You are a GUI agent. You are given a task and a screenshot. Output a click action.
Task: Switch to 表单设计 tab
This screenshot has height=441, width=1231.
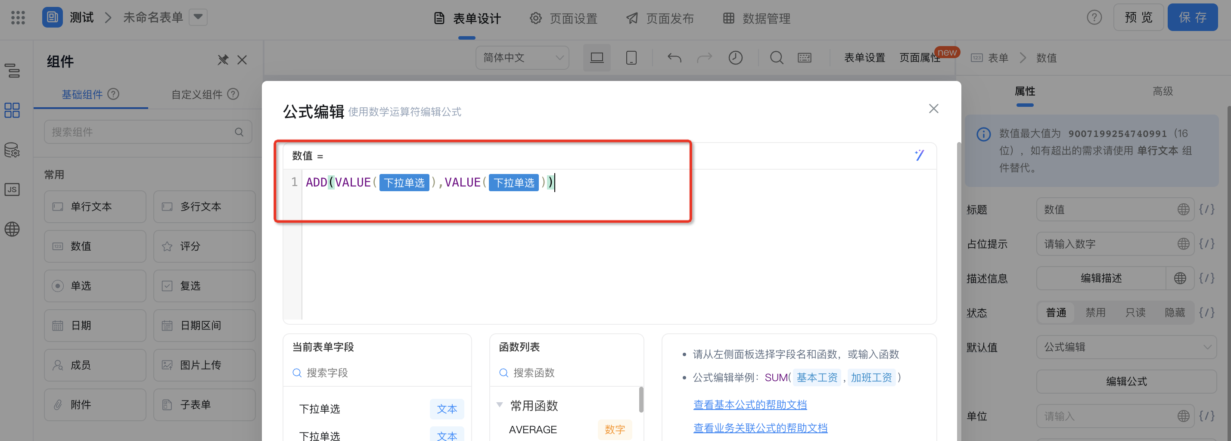(x=467, y=19)
